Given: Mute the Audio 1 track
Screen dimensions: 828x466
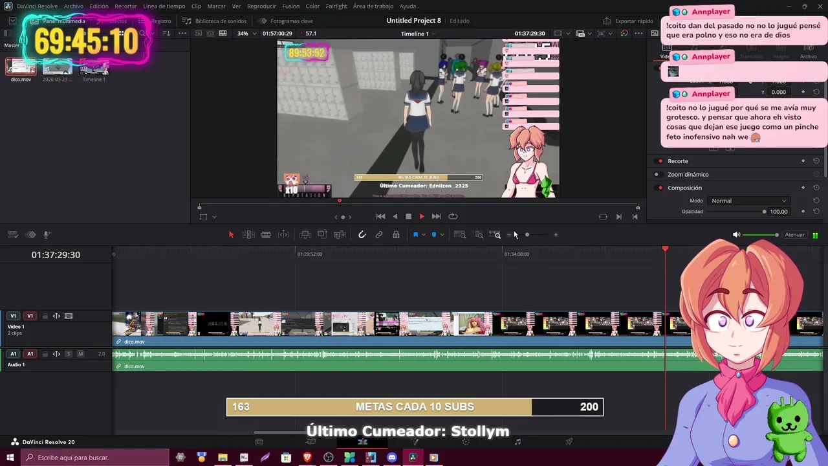Looking at the screenshot, I should [81, 354].
